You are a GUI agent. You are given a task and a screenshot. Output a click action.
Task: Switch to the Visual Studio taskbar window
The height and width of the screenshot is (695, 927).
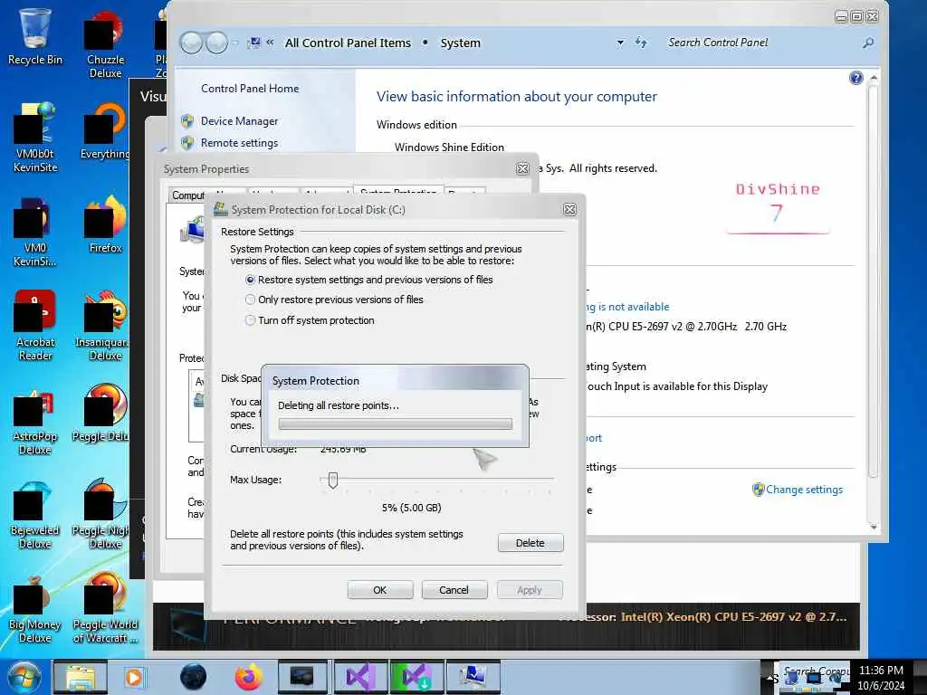coord(359,677)
